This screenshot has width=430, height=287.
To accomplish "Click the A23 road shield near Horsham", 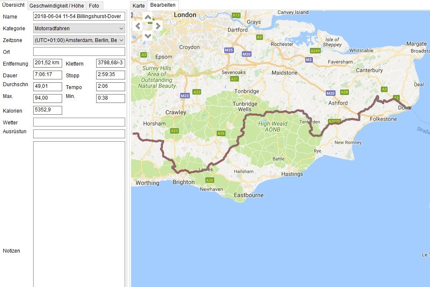I will click(174, 131).
